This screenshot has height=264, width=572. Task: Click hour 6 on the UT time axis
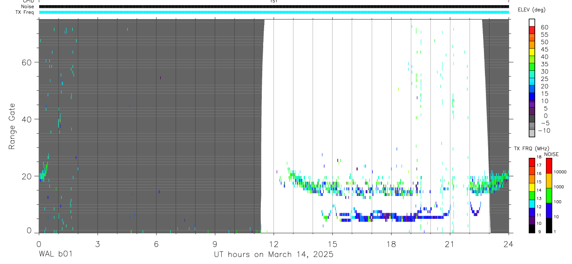click(156, 243)
